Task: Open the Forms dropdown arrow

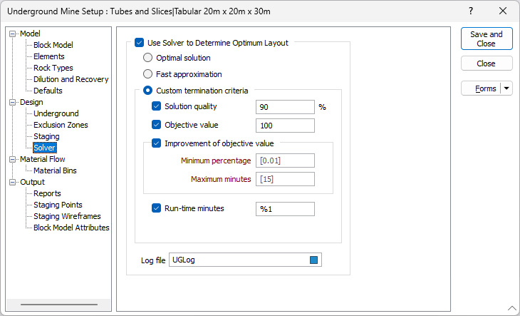Action: pyautogui.click(x=506, y=88)
